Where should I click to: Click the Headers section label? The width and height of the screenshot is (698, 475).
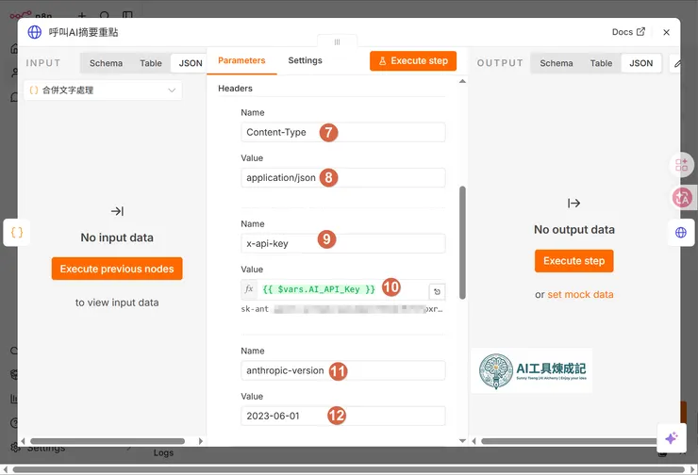tap(235, 88)
